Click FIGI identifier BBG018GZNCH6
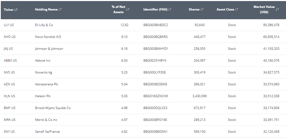The width and height of the screenshot is (286, 138). click(156, 96)
